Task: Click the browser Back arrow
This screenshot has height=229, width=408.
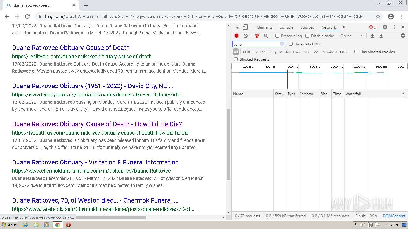Action: coord(7,17)
